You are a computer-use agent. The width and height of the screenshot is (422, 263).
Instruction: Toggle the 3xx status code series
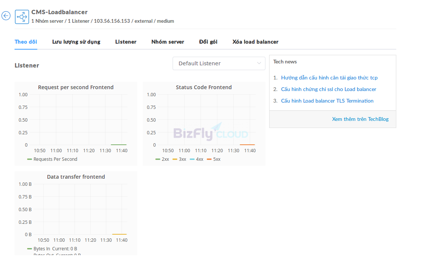tap(180, 159)
